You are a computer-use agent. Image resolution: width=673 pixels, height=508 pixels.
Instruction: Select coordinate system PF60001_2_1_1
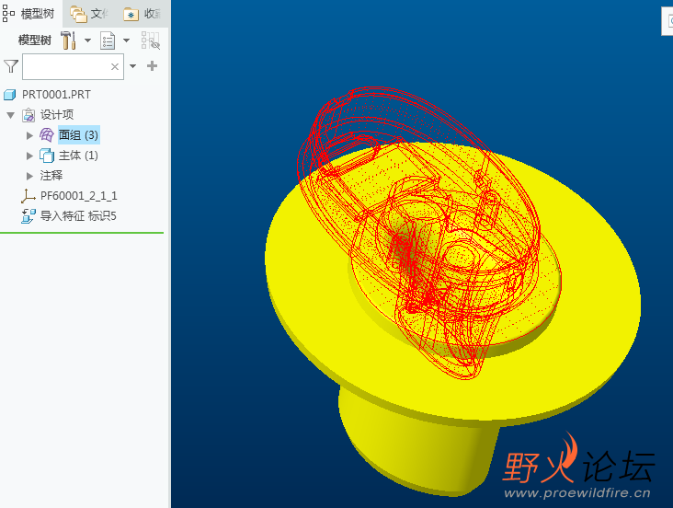[x=78, y=196]
